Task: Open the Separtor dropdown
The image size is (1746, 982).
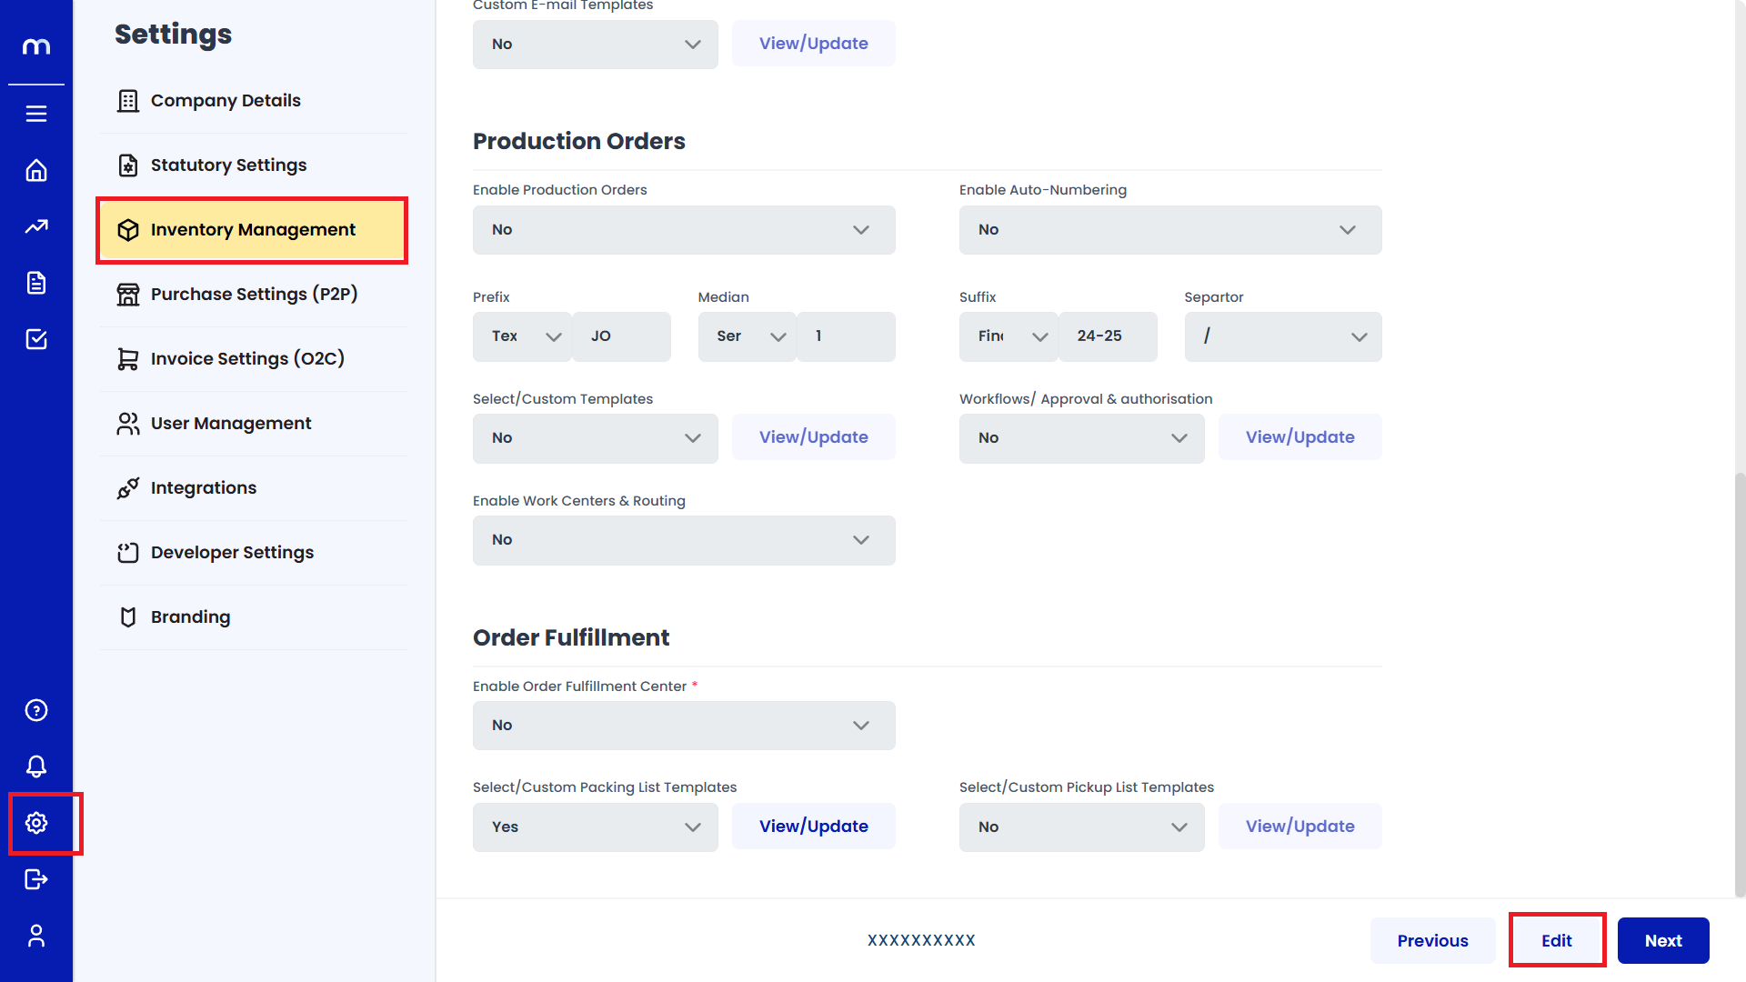Action: [1282, 336]
